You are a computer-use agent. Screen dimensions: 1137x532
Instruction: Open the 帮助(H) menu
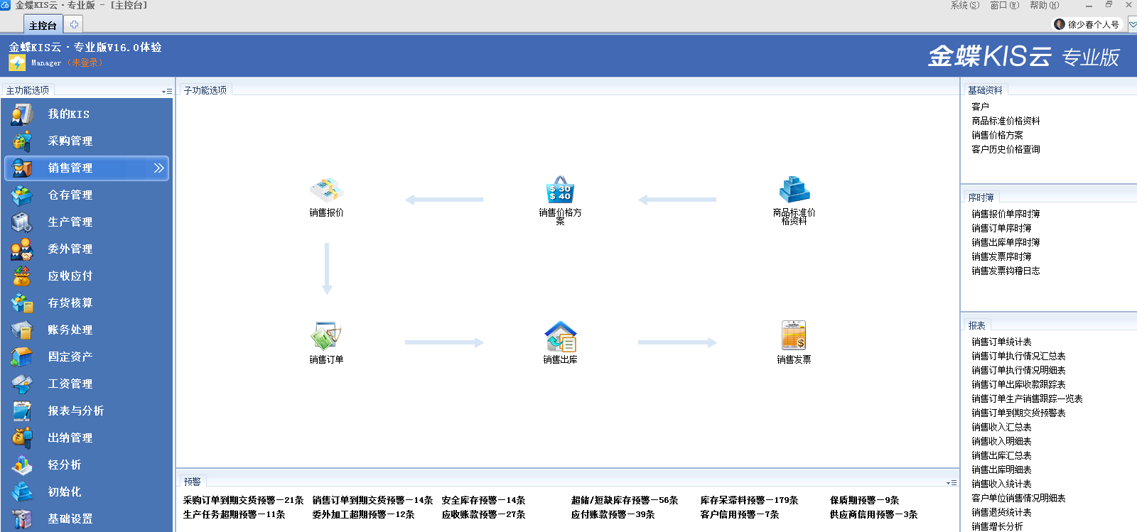click(1044, 5)
